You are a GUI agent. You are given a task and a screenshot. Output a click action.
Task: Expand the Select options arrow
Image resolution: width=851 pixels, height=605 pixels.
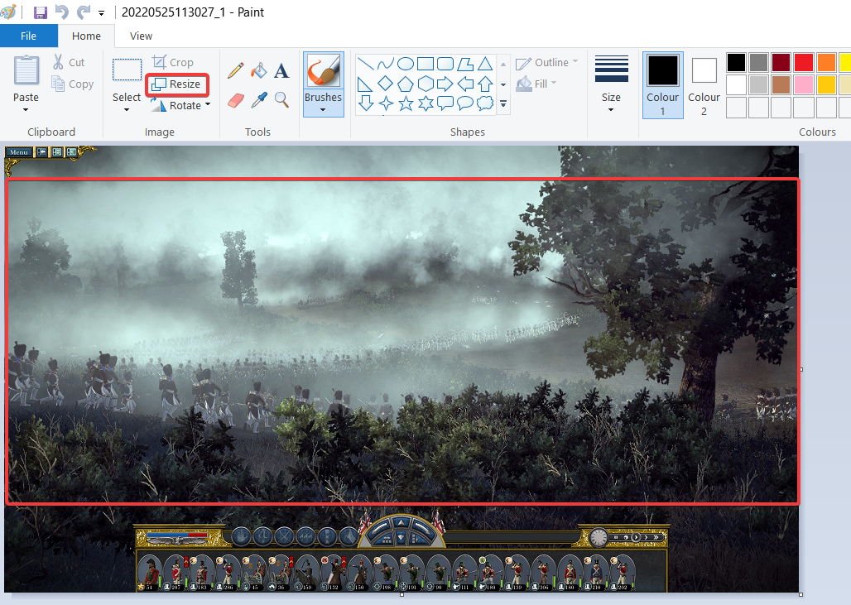(x=127, y=109)
